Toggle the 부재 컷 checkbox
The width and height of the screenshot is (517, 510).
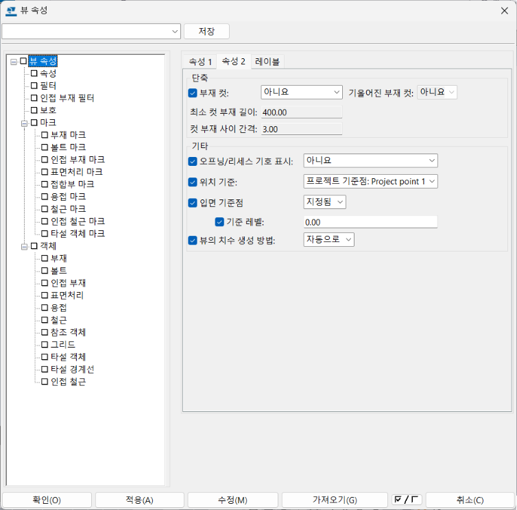[x=192, y=92]
